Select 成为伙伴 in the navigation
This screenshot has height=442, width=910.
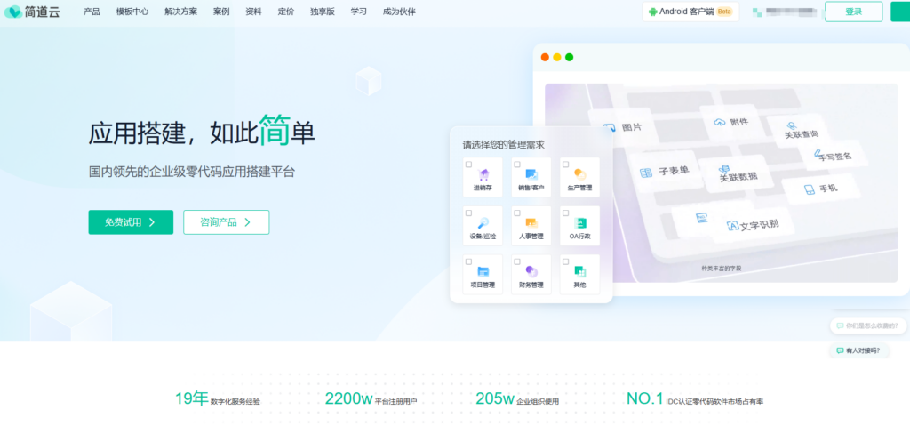399,12
